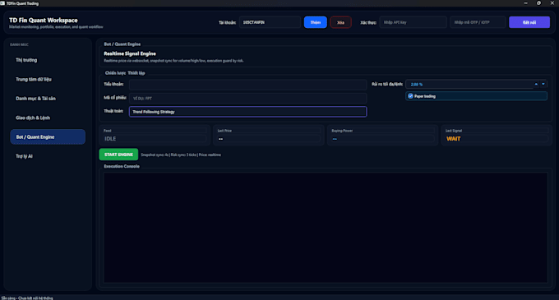Decrease max risk with down arrow
Viewport: 559px width, 300px height.
click(543, 84)
